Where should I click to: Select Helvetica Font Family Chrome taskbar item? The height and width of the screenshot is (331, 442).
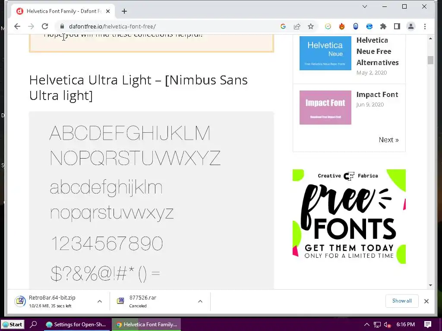click(x=147, y=325)
